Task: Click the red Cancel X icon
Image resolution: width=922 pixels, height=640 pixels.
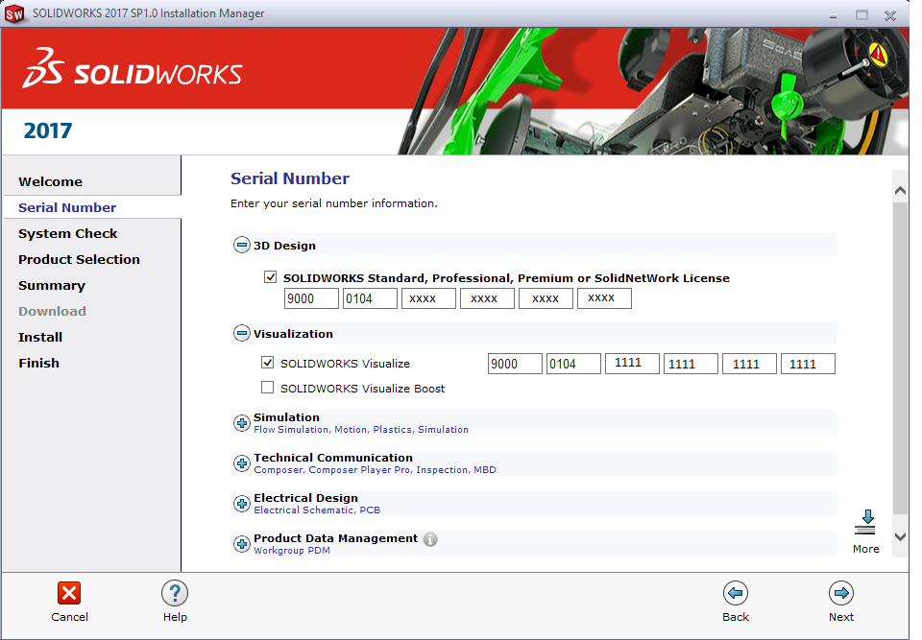Action: coord(69,593)
